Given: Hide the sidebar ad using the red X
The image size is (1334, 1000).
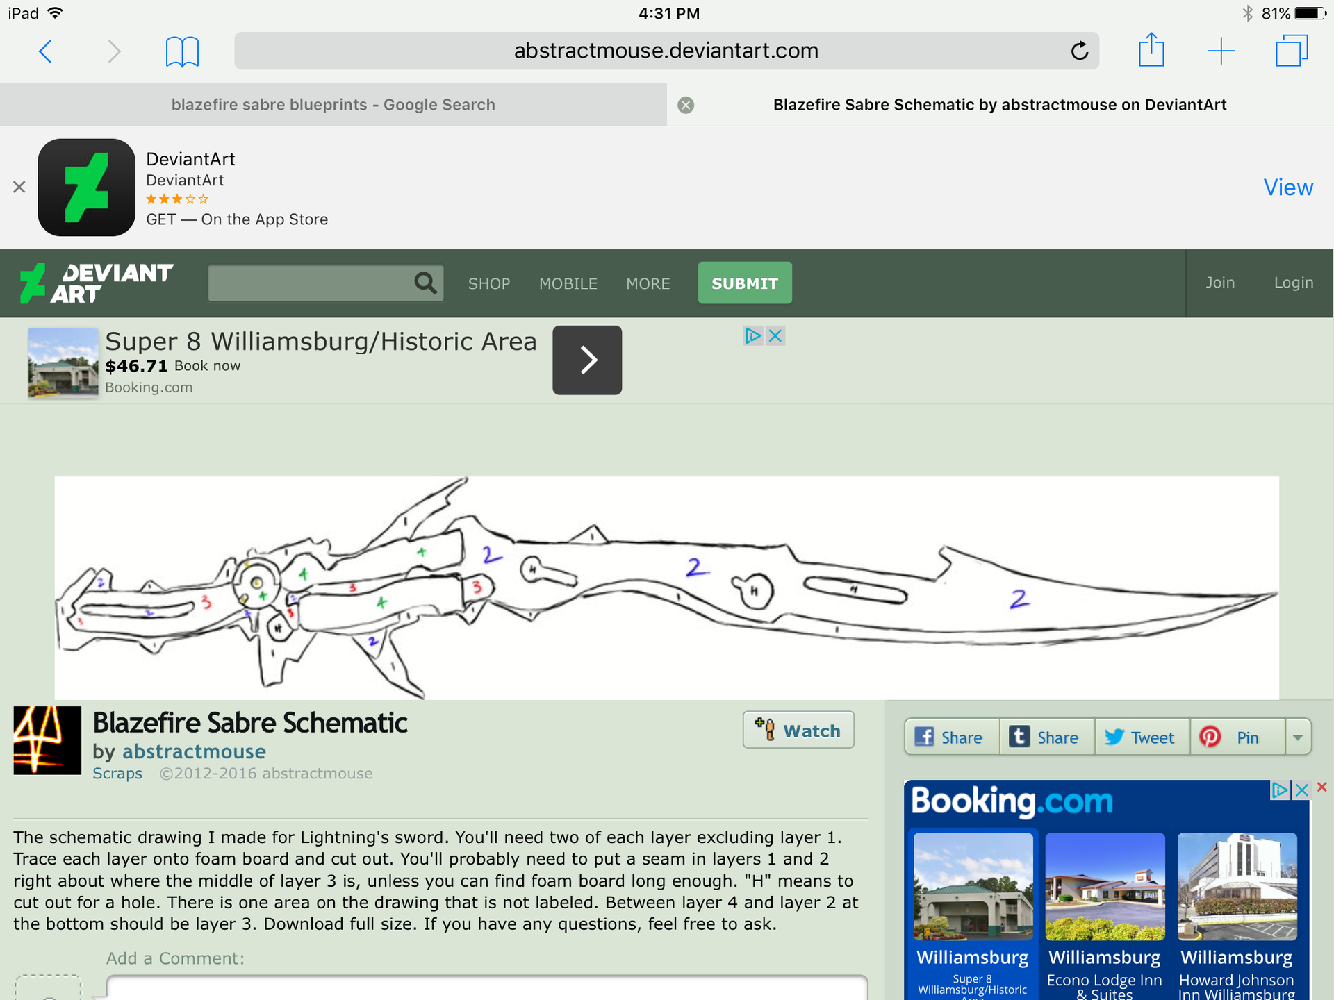Looking at the screenshot, I should (x=1322, y=787).
